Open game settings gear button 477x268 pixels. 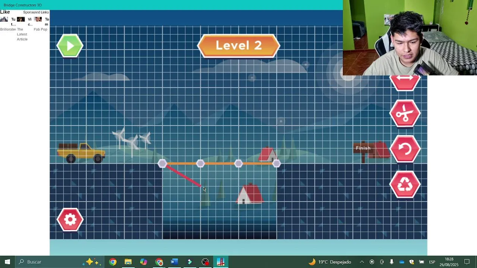click(70, 220)
